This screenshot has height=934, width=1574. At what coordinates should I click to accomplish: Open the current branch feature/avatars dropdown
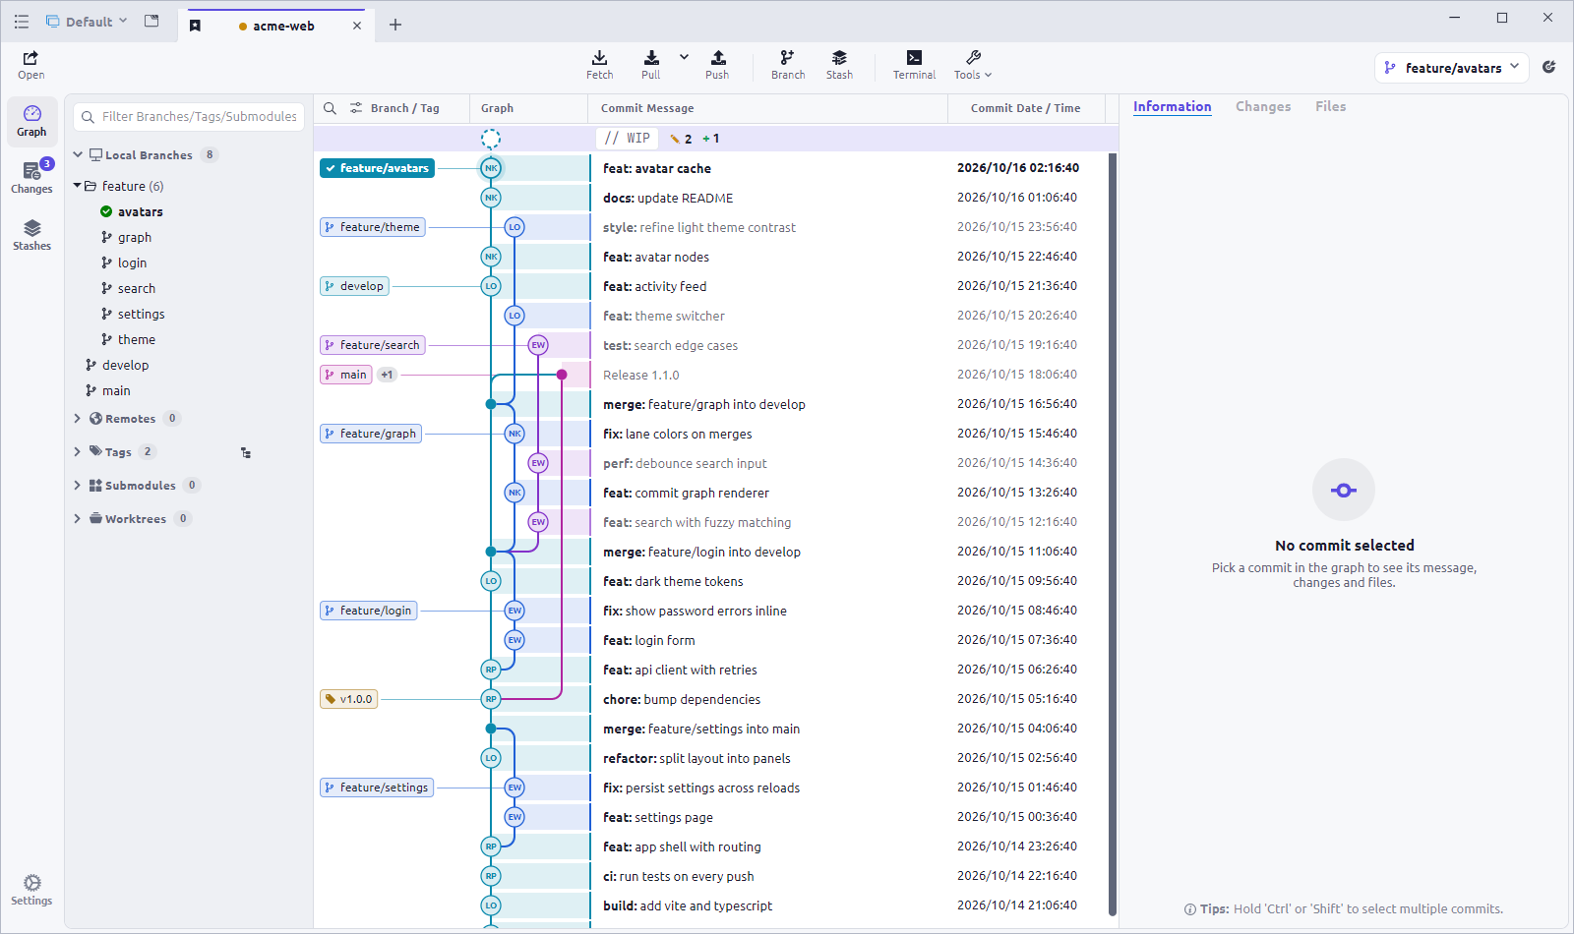point(1451,68)
